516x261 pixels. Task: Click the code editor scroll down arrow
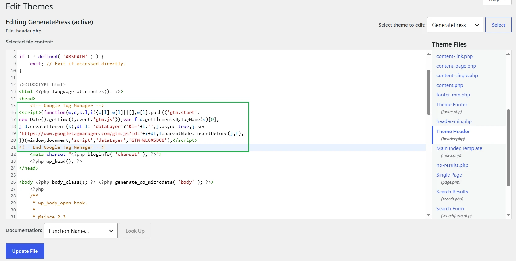point(429,215)
